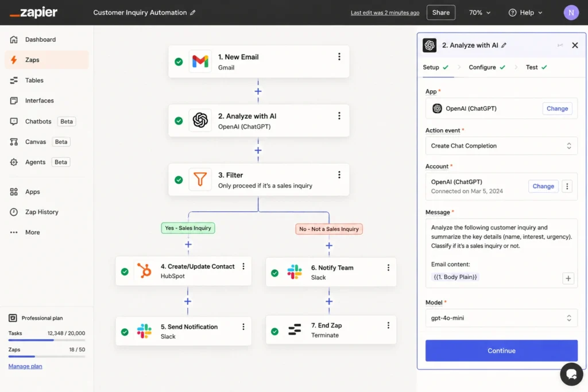Add a step between Notify Team and End Zap
The height and width of the screenshot is (392, 588).
point(329,301)
